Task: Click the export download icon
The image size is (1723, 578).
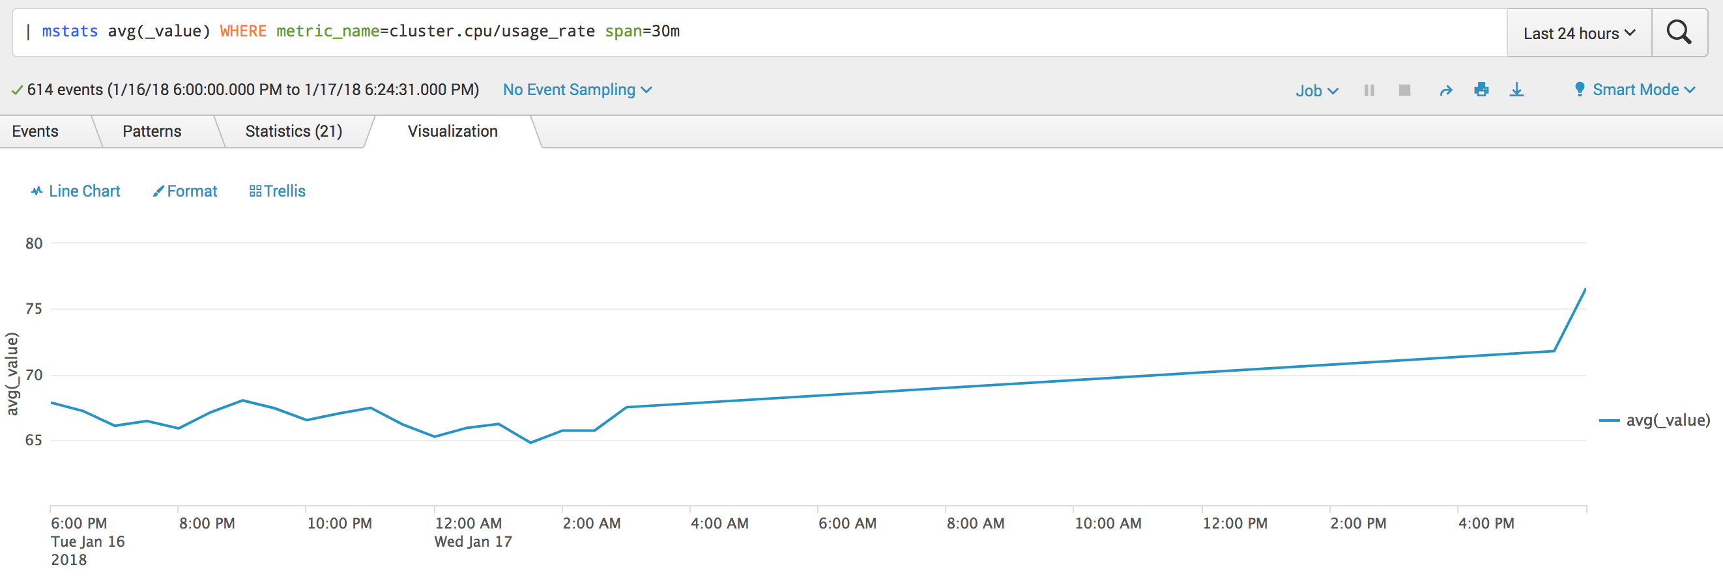Action: click(x=1516, y=90)
